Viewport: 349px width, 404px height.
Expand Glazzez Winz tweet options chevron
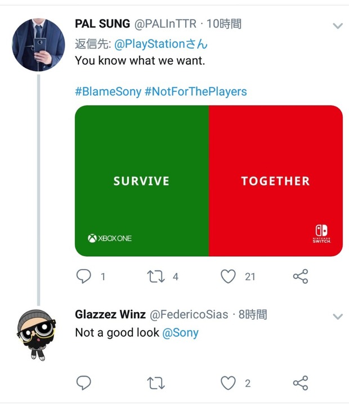(338, 317)
